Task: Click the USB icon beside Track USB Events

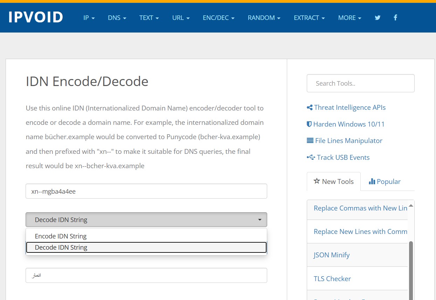Action: tap(311, 157)
